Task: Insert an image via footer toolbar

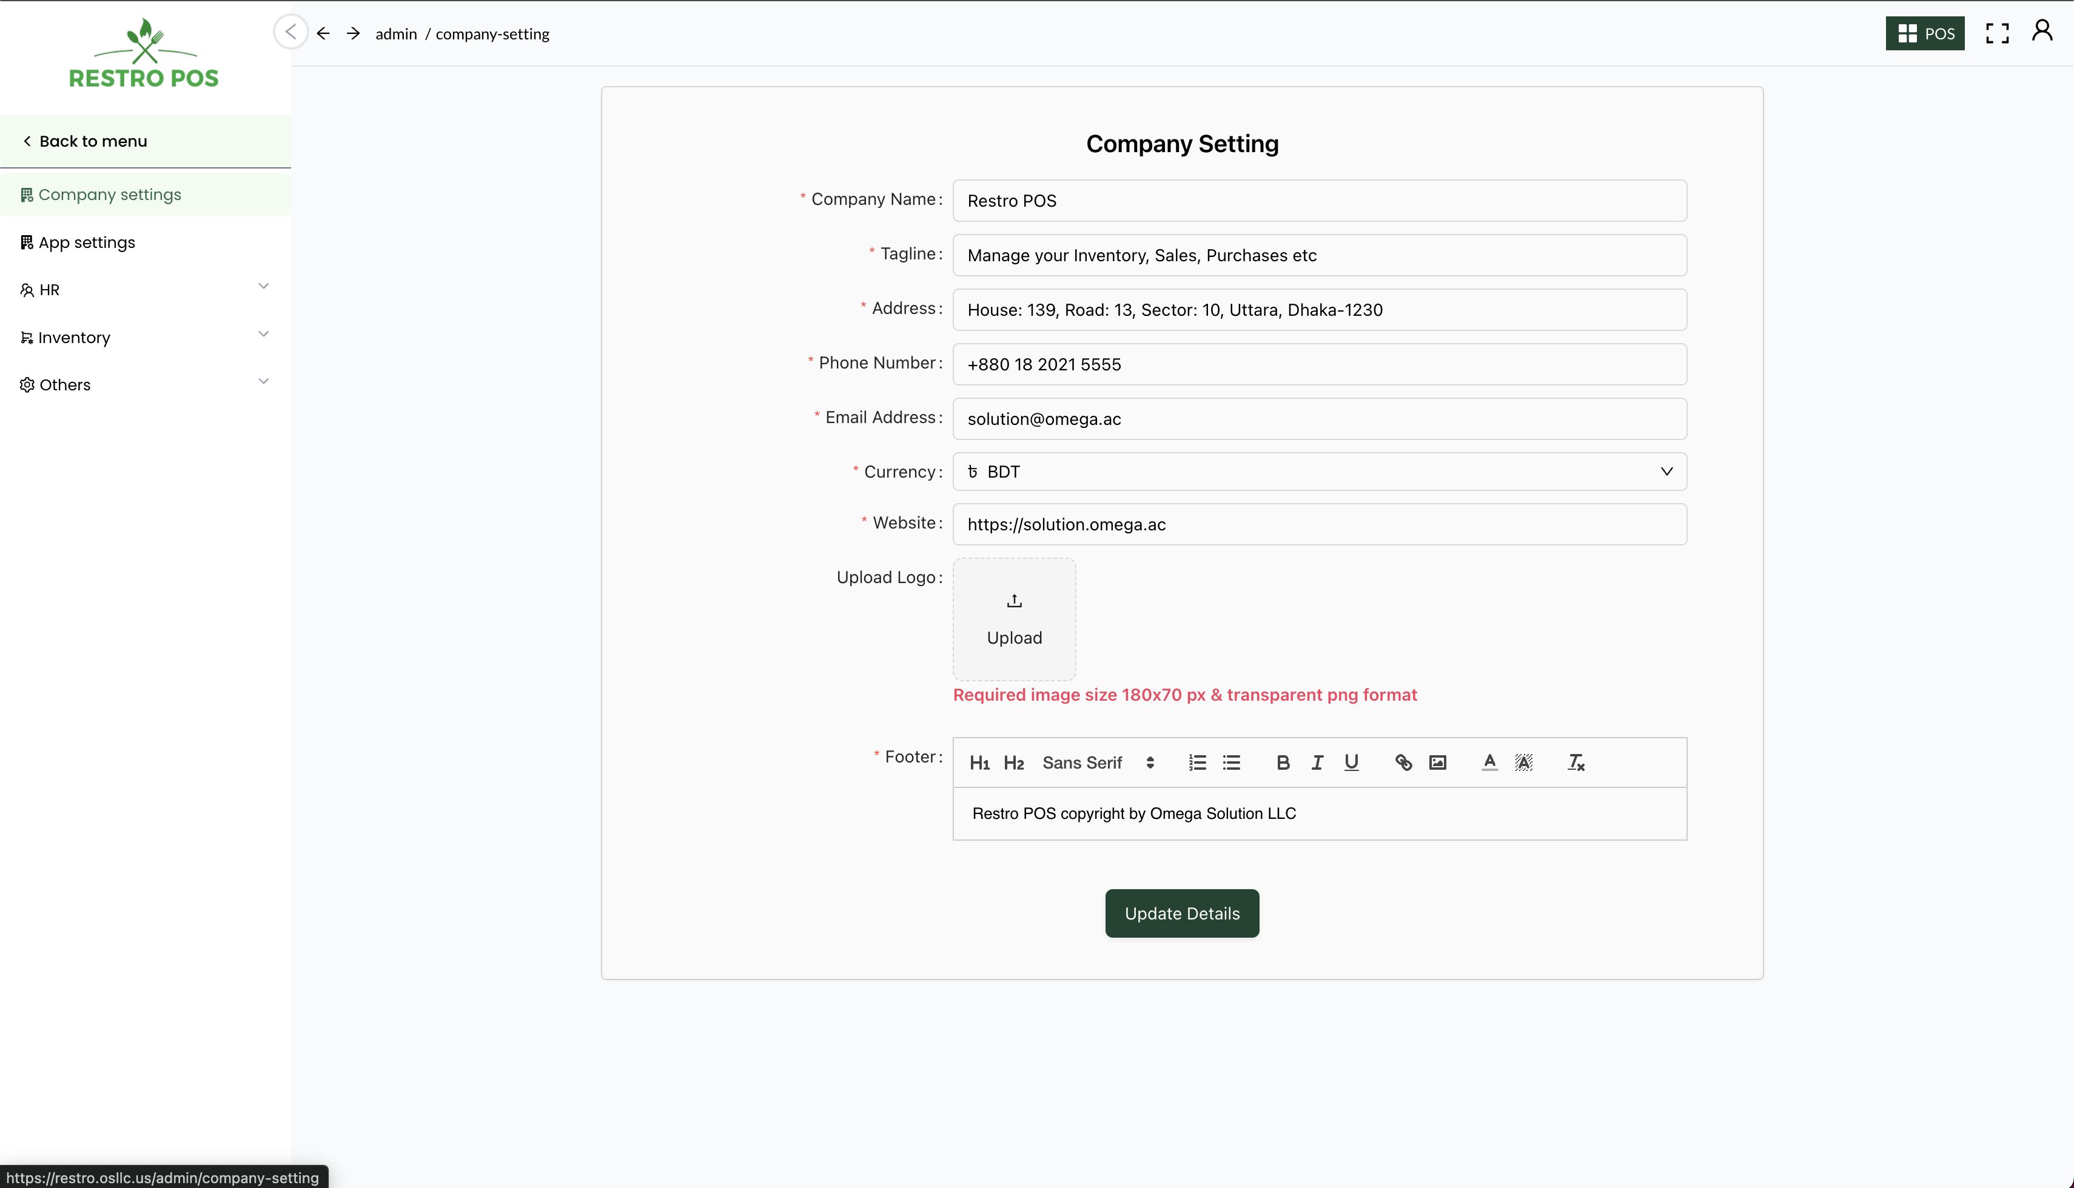Action: [x=1437, y=762]
